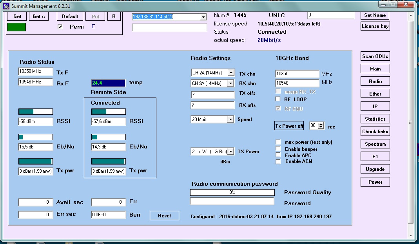The width and height of the screenshot is (419, 244).
Task: Click the name input field beside UNI C
Action: (331, 15)
